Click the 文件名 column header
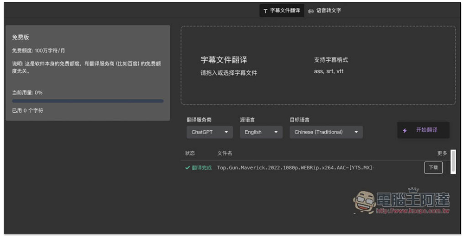Image resolution: width=464 pixels, height=237 pixels. (225, 154)
